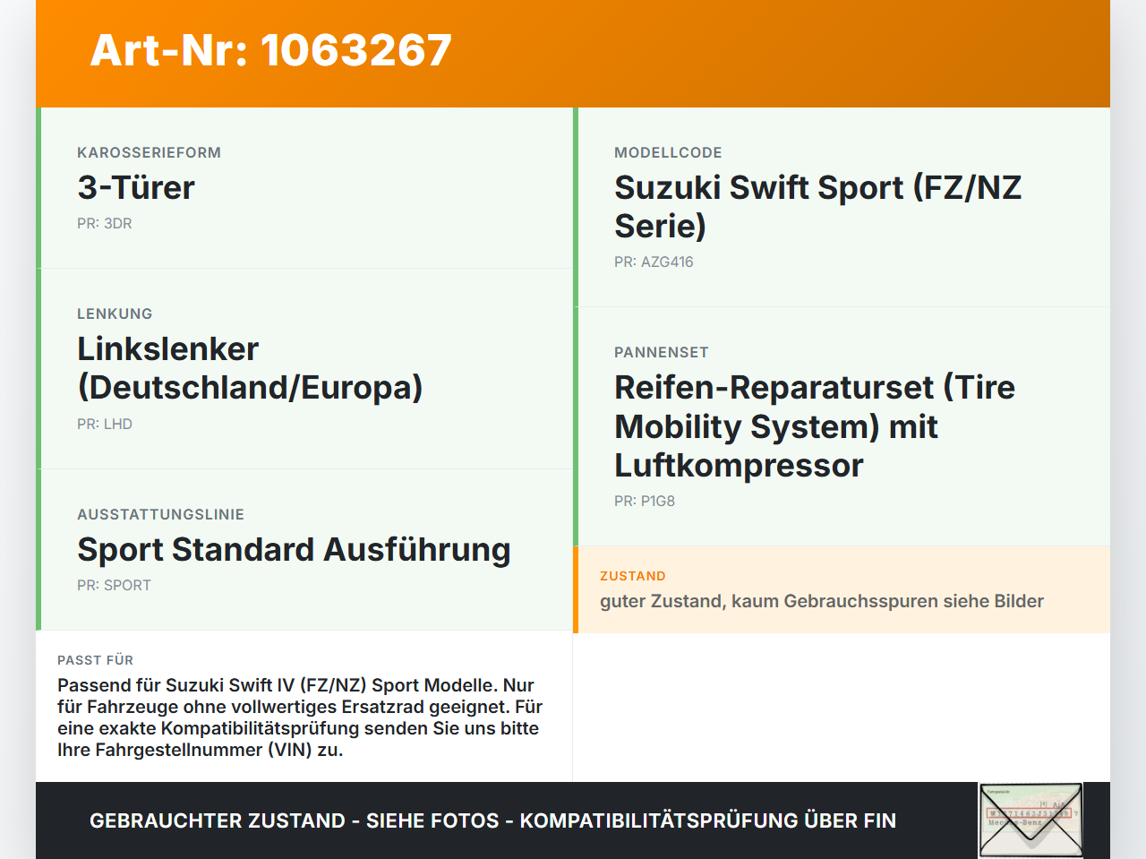Screen dimensions: 1146x859
Task: Select the PR: P1G8 code
Action: (x=645, y=502)
